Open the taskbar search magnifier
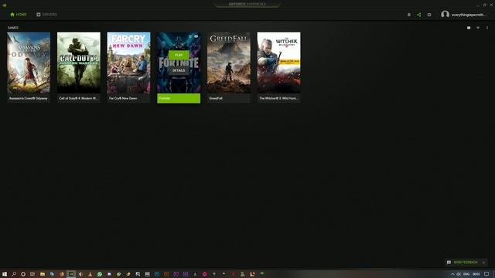495x278 pixels. click(x=14, y=274)
